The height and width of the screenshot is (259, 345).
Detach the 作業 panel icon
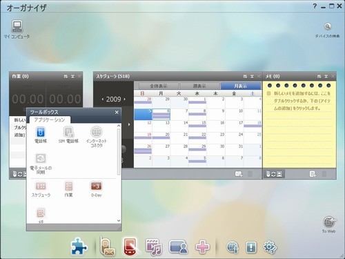[x=66, y=77]
